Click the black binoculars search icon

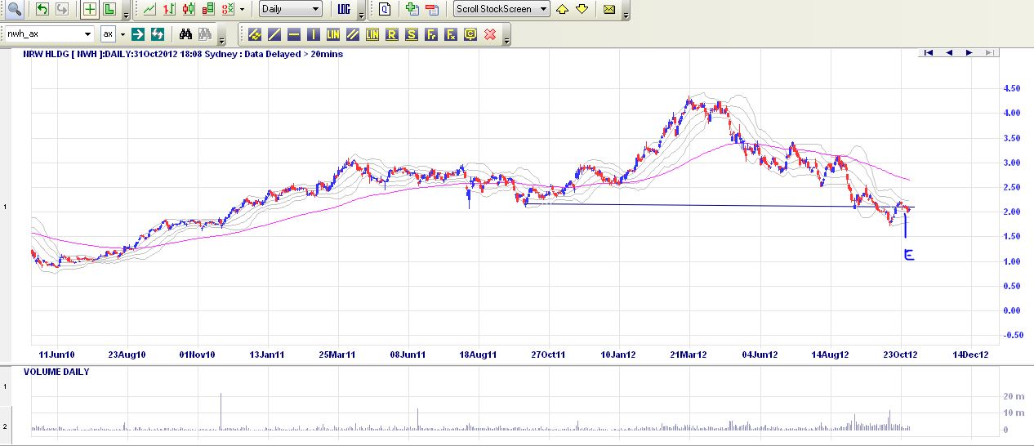click(x=185, y=34)
